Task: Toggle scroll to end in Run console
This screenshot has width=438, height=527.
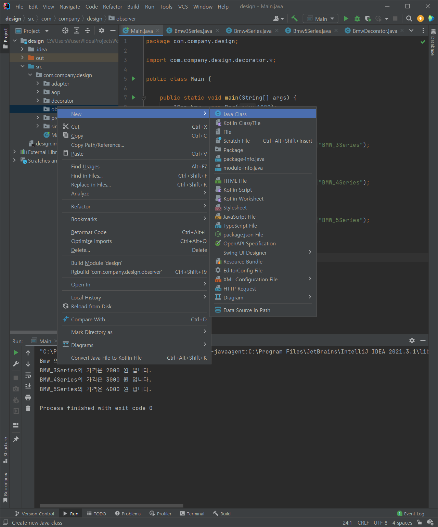Action: [28, 386]
